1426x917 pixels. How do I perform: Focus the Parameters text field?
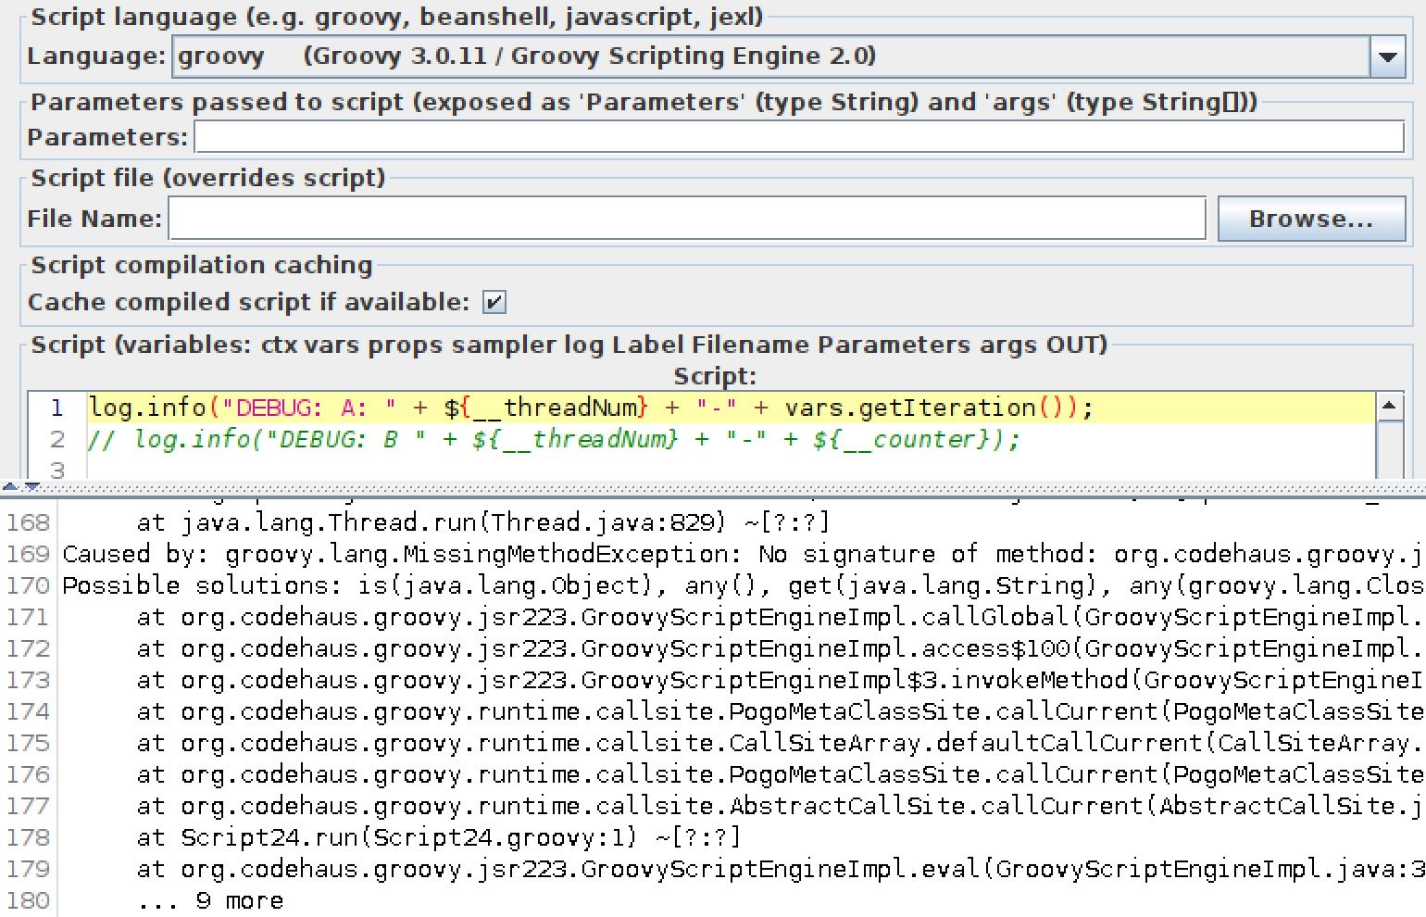[798, 138]
